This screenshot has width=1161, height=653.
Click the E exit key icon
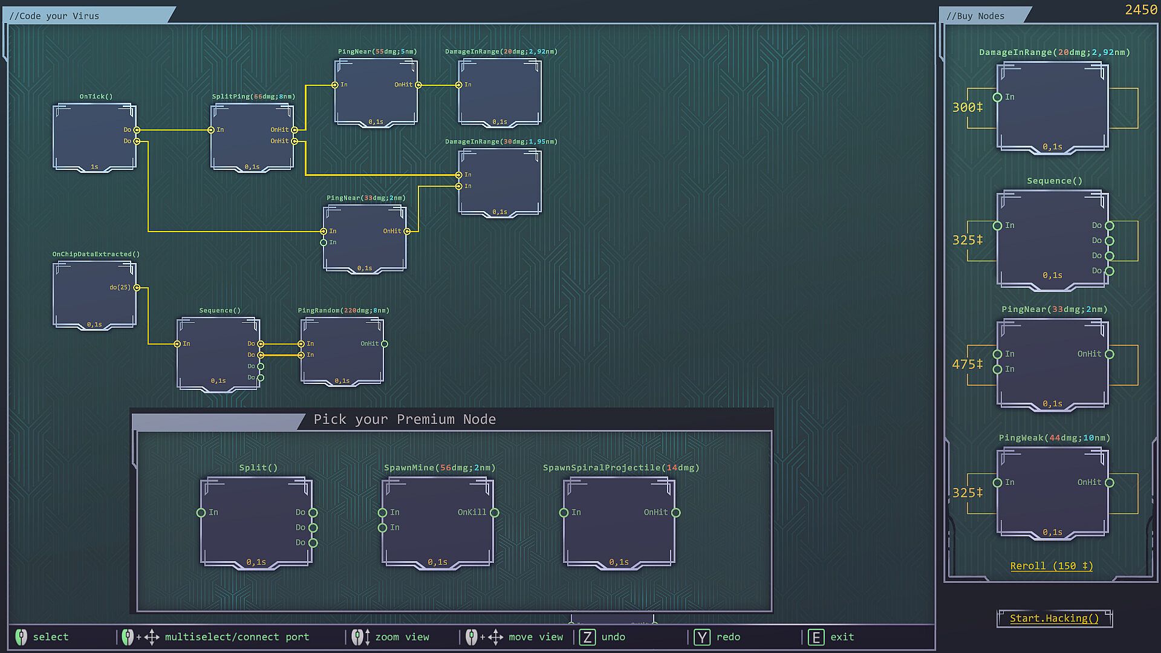tap(816, 637)
